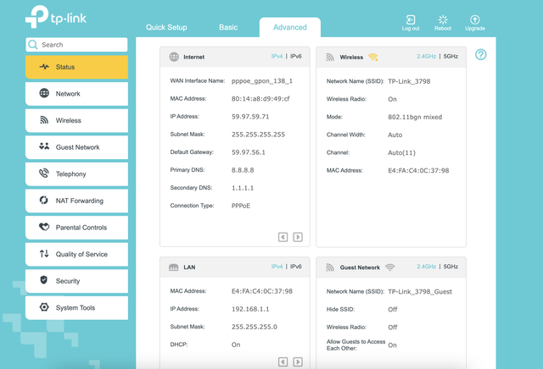Show previous Internet connection with left arrow
Screen dimensions: 543x369
pyautogui.click(x=283, y=237)
